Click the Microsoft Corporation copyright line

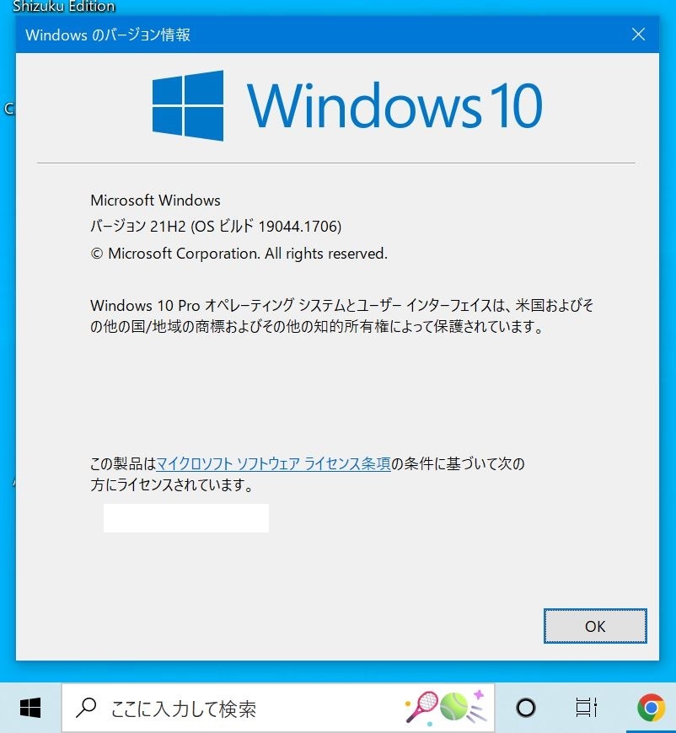(x=239, y=254)
